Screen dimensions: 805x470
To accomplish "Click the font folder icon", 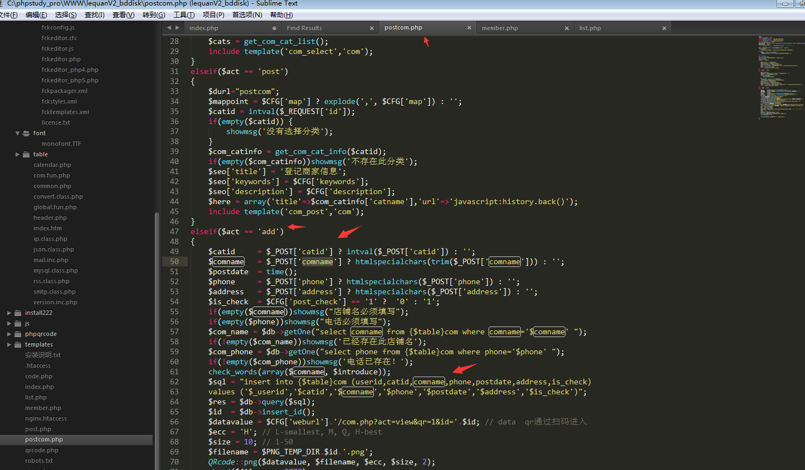I will (26, 133).
